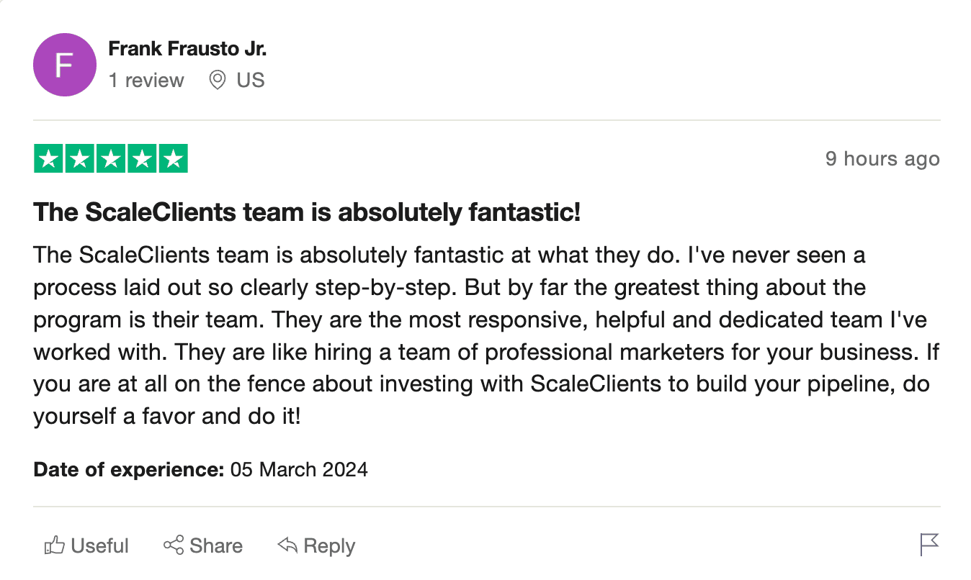
Task: Click the first green rating star
Action: (x=49, y=159)
